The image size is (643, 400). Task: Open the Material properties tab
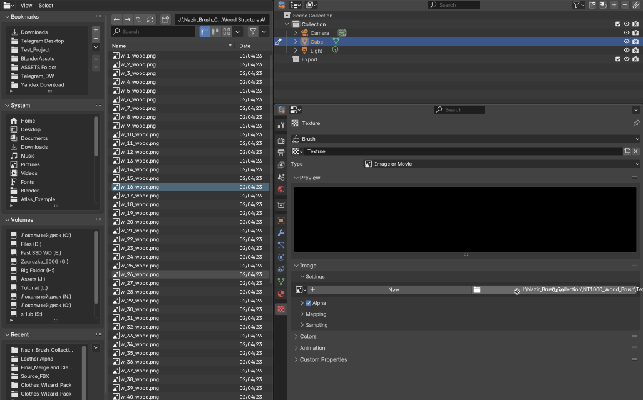[x=281, y=294]
